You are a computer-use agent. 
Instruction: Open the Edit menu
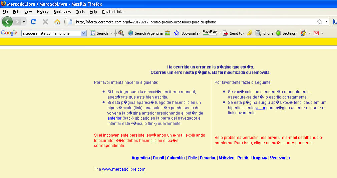tap(16, 12)
